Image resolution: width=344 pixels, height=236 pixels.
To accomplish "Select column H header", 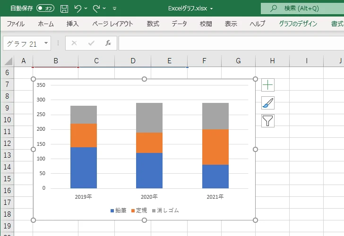I will tap(273, 61).
